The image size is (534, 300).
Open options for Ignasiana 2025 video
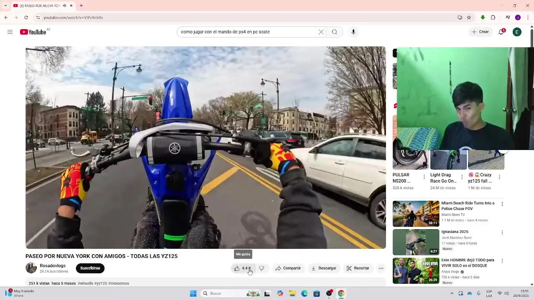click(x=502, y=232)
